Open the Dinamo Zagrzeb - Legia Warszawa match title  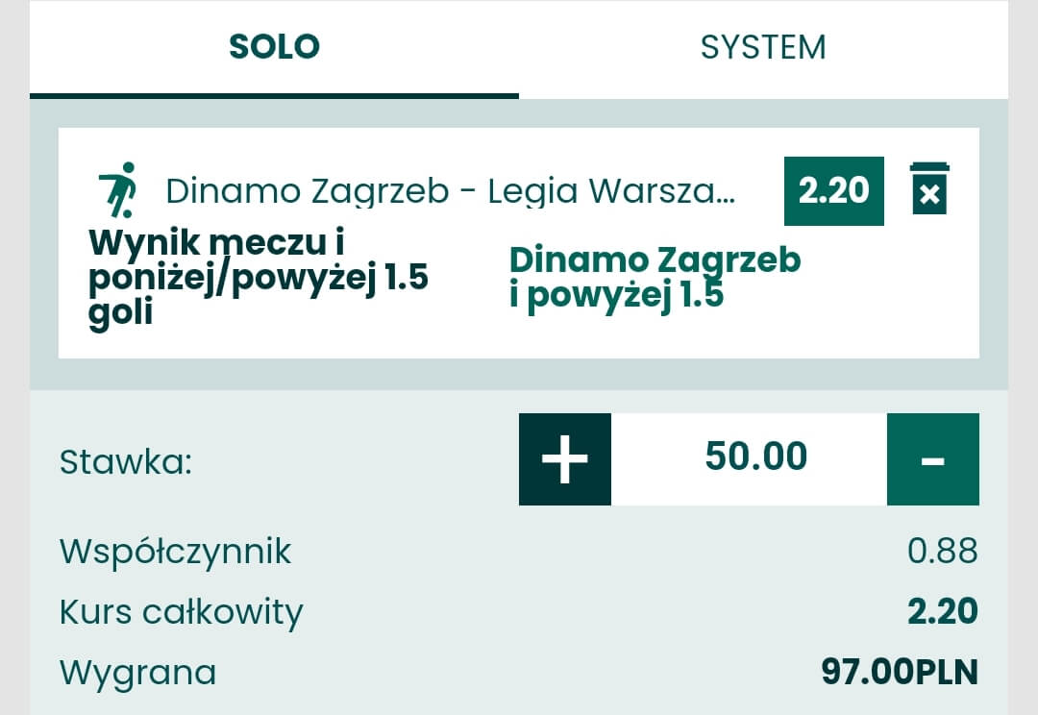click(450, 191)
